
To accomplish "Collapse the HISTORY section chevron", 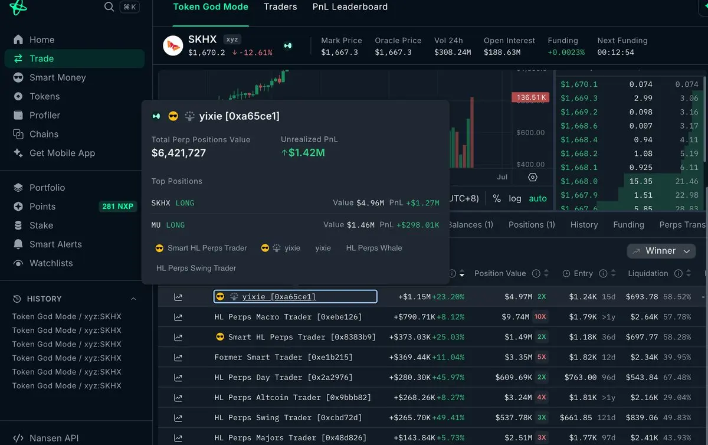I will (x=133, y=299).
